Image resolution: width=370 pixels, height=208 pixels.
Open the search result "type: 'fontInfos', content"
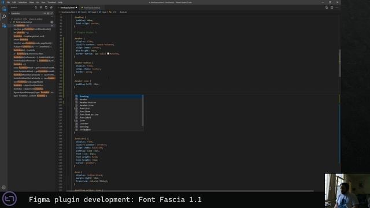(x=30, y=96)
